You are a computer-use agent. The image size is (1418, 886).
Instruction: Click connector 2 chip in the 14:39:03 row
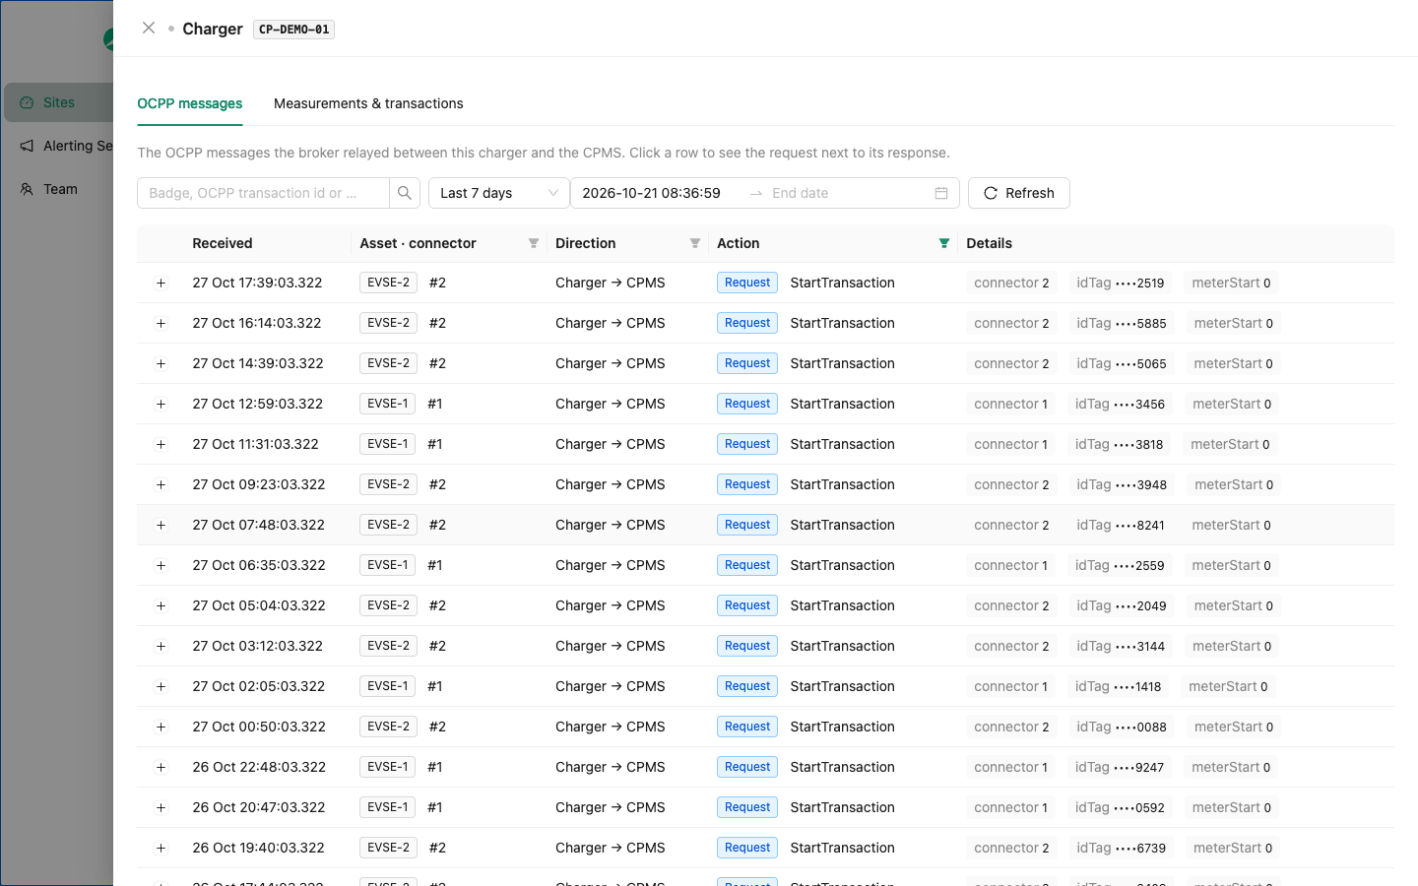[1011, 363]
